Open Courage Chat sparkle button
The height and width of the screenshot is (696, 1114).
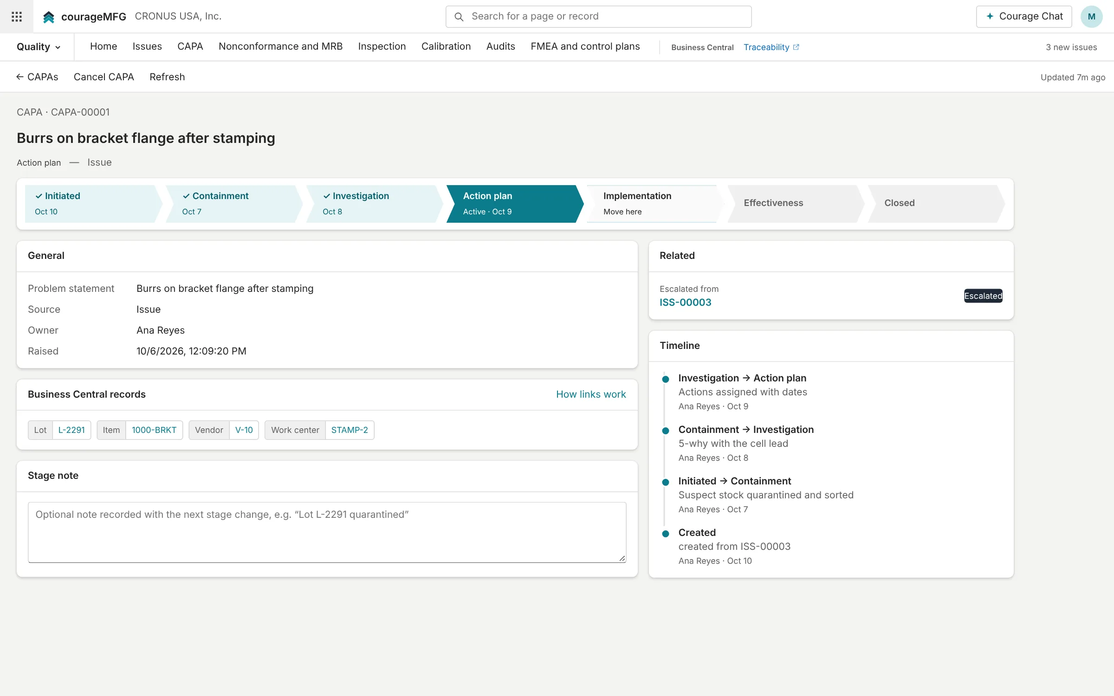[1023, 16]
